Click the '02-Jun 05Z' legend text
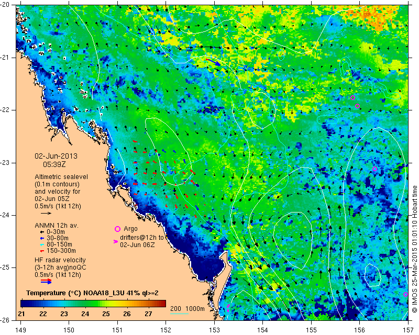Image resolution: width=419 pixels, height=335 pixels. (x=52, y=199)
